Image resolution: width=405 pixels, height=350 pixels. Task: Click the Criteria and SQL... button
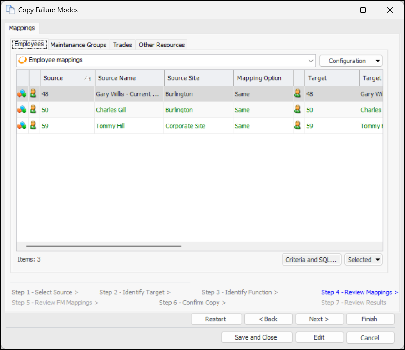tap(311, 260)
